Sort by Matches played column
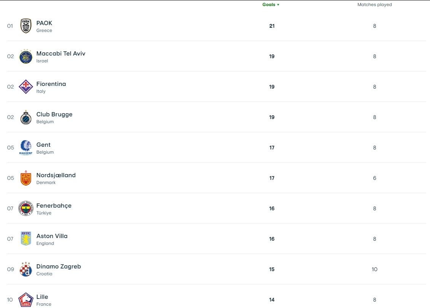 coord(374,5)
